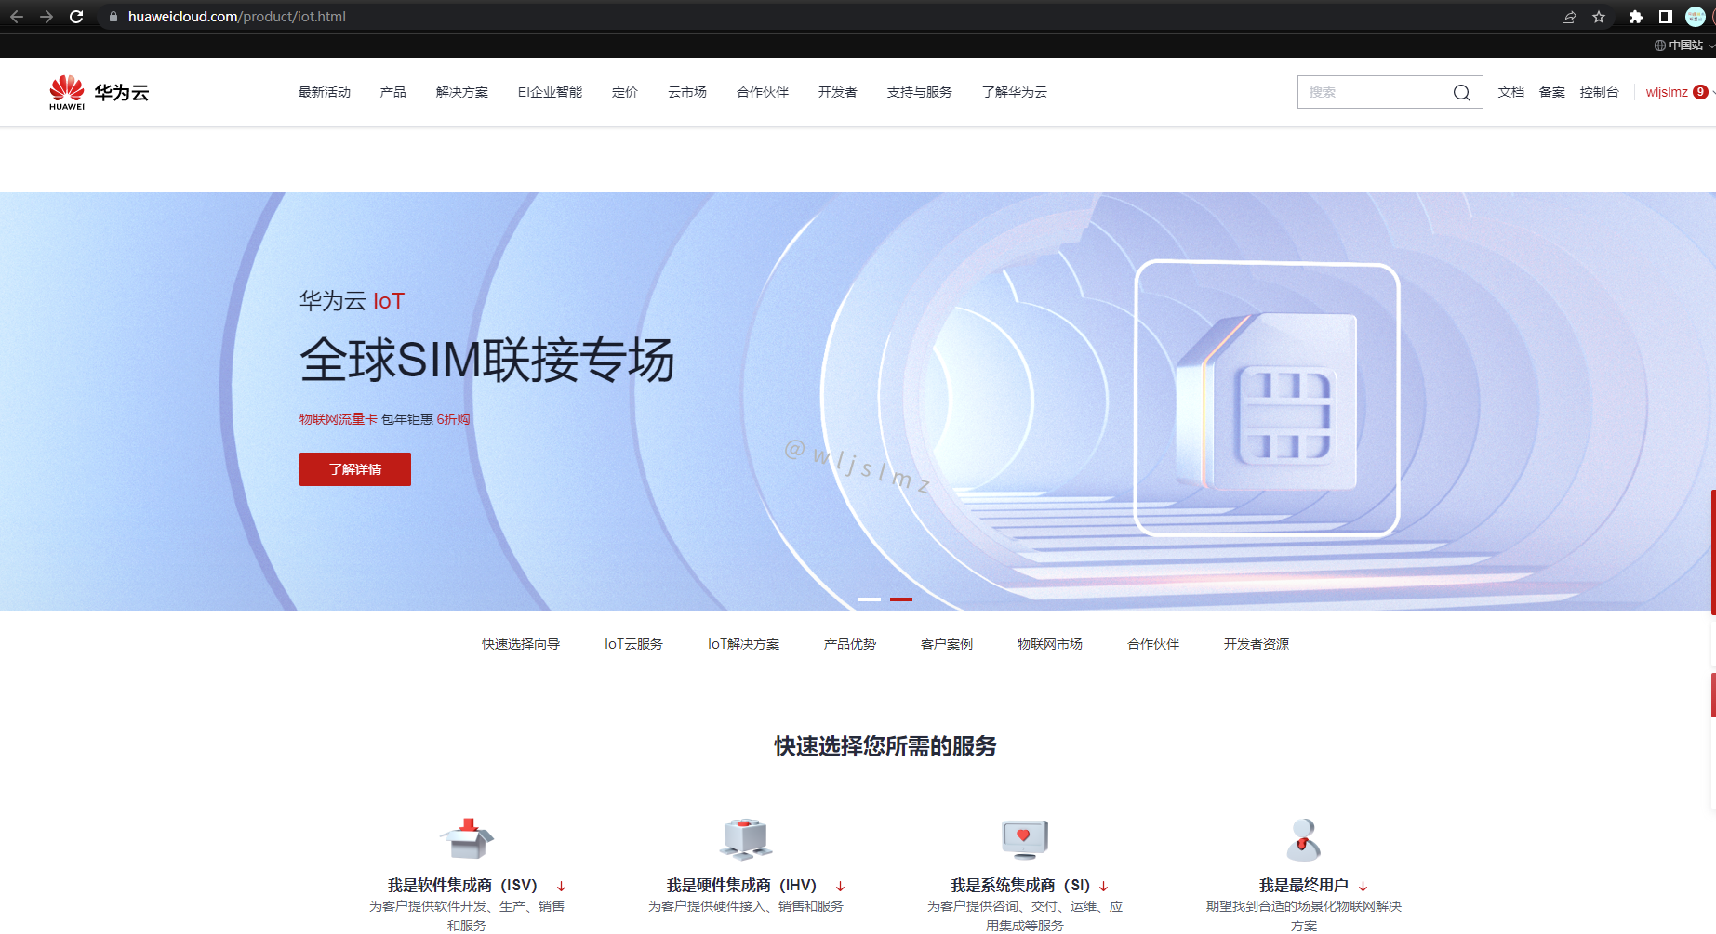This screenshot has height=934, width=1716.
Task: Click the 我是系统集成商 (SI) heading
Action: tap(1020, 886)
